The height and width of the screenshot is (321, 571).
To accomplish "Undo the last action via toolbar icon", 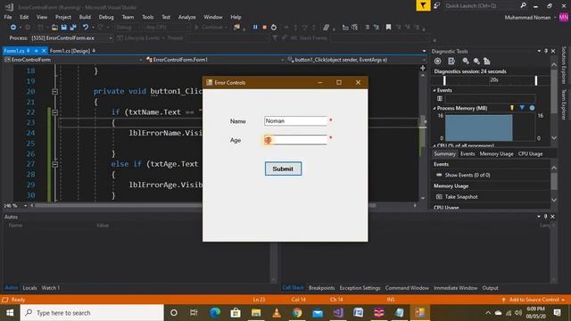I will click(x=86, y=28).
